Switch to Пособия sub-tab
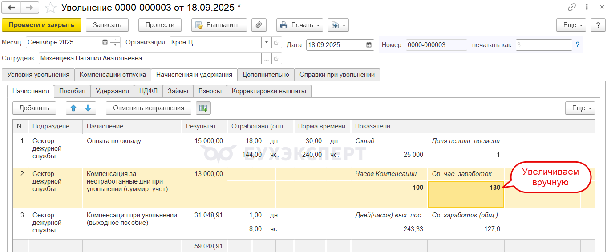 [x=72, y=91]
